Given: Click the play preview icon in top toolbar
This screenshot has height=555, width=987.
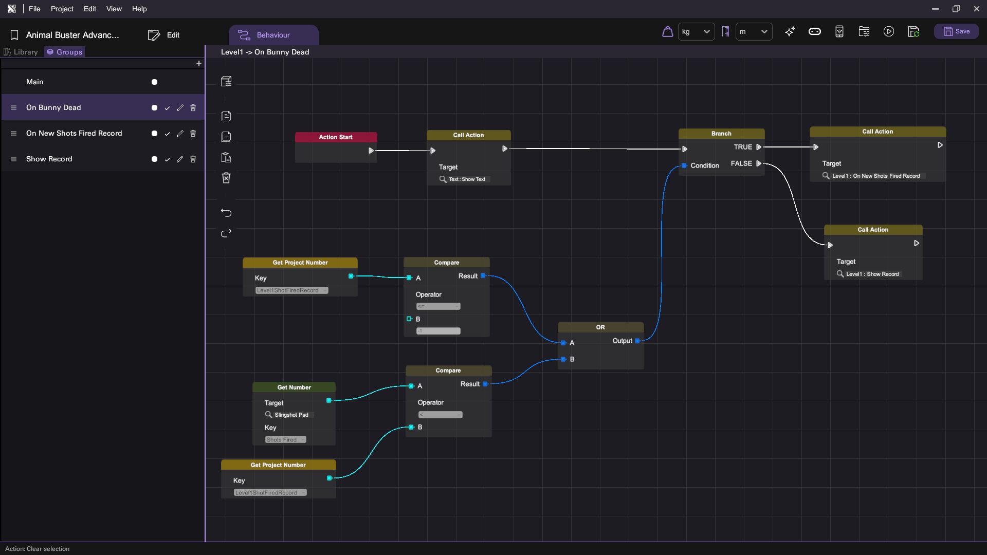Looking at the screenshot, I should pyautogui.click(x=888, y=32).
